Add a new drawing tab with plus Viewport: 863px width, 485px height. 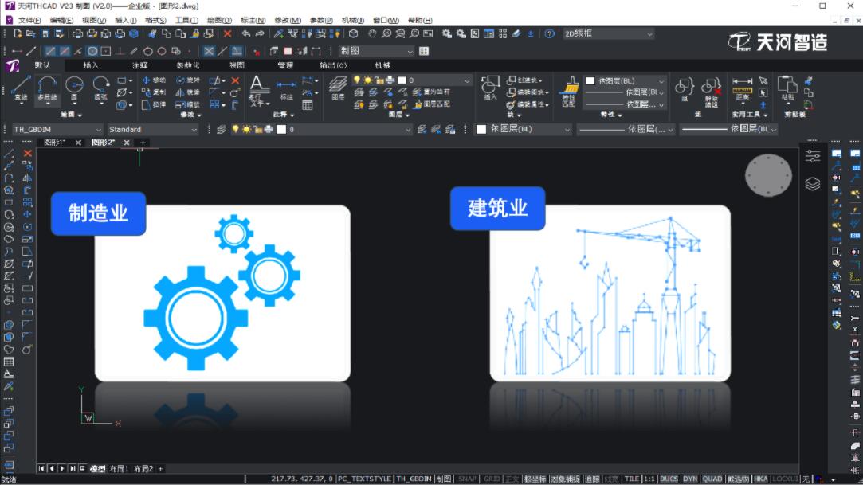[143, 143]
